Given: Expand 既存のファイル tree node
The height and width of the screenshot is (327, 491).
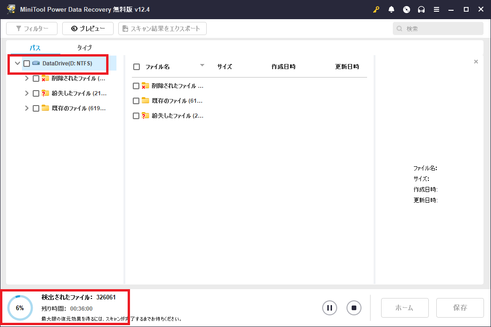Looking at the screenshot, I should [27, 108].
